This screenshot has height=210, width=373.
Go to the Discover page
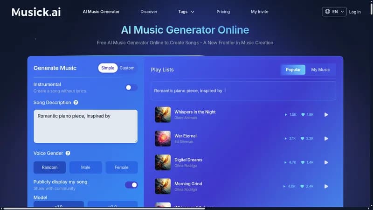point(149,12)
